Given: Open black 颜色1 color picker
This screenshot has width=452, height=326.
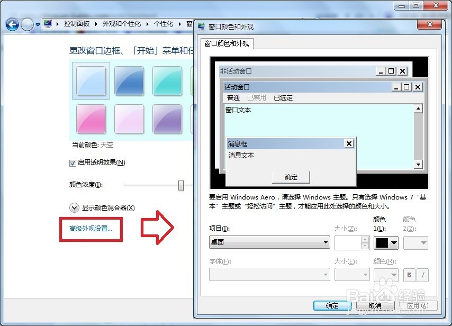Looking at the screenshot, I should pyautogui.click(x=386, y=243).
